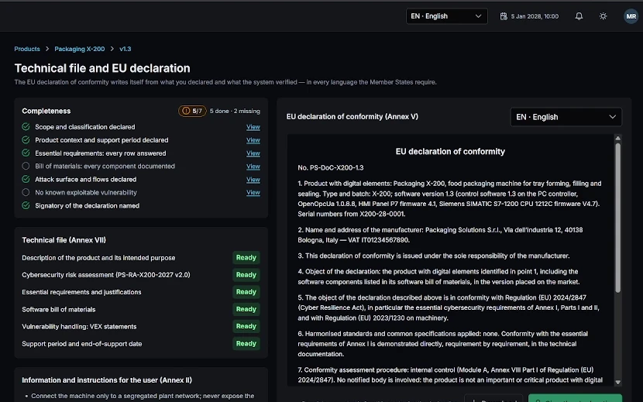Toggle the light/dark theme sun icon

(x=603, y=16)
